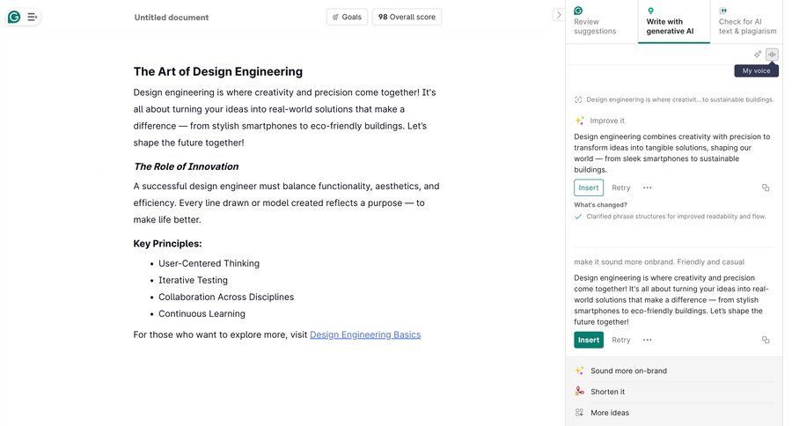The width and height of the screenshot is (792, 426).
Task: Insert the Improve it suggestion
Action: coord(589,187)
